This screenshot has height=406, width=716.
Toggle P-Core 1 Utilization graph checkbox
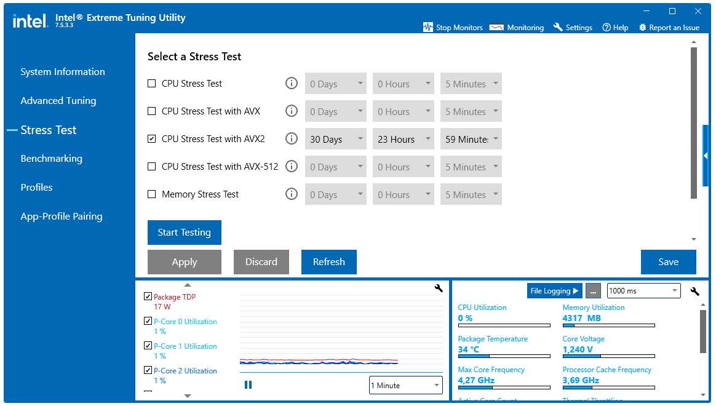pos(148,346)
